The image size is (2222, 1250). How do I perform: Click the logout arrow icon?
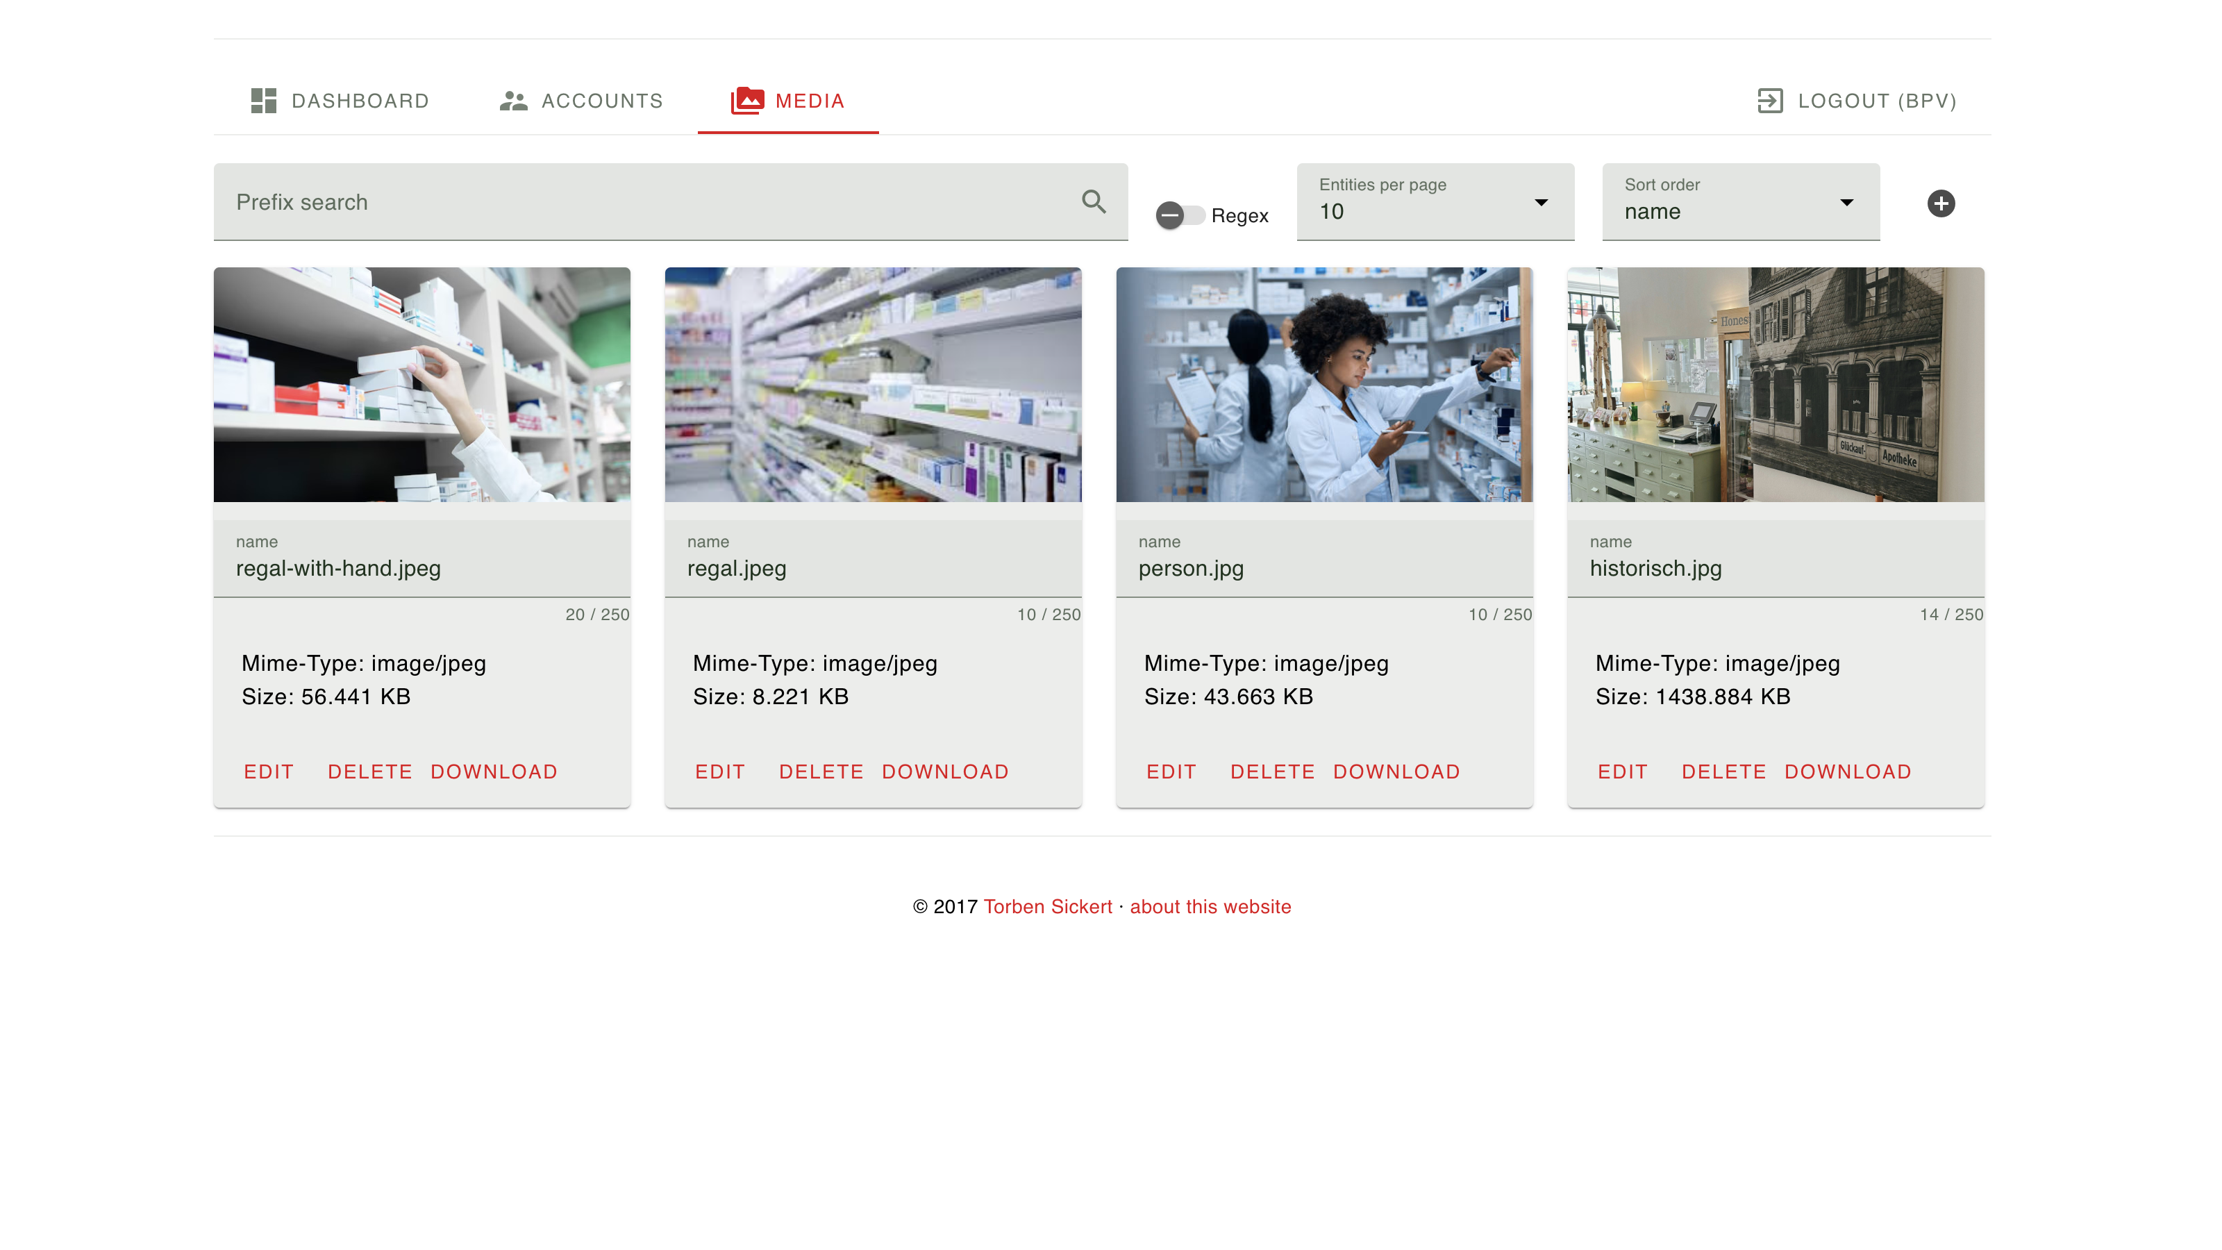tap(1770, 101)
